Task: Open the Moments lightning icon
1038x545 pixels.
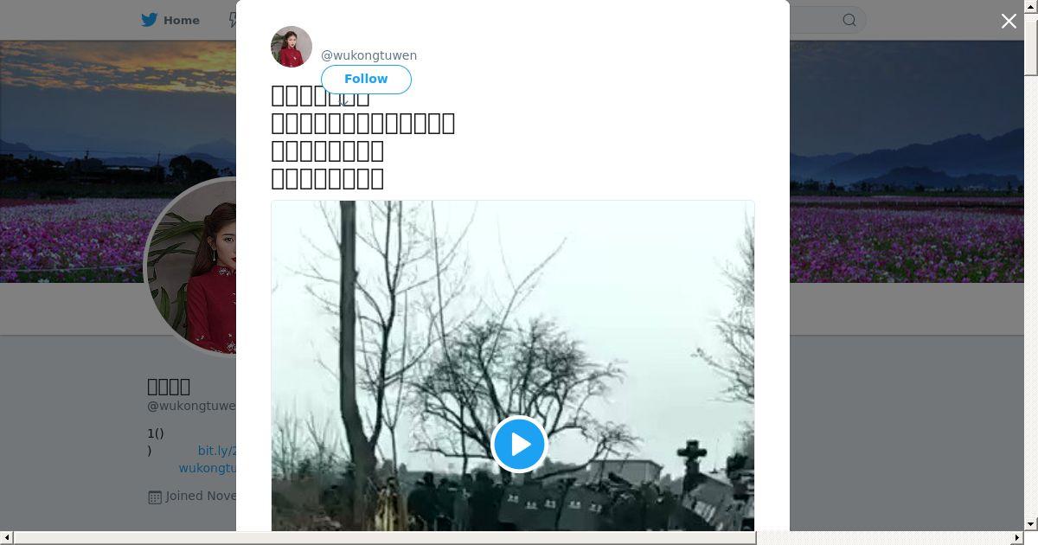Action: click(233, 20)
